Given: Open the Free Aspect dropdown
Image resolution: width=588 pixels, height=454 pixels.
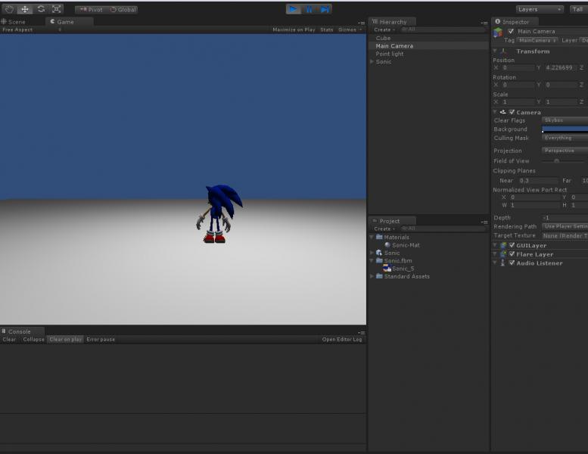Looking at the screenshot, I should click(32, 30).
